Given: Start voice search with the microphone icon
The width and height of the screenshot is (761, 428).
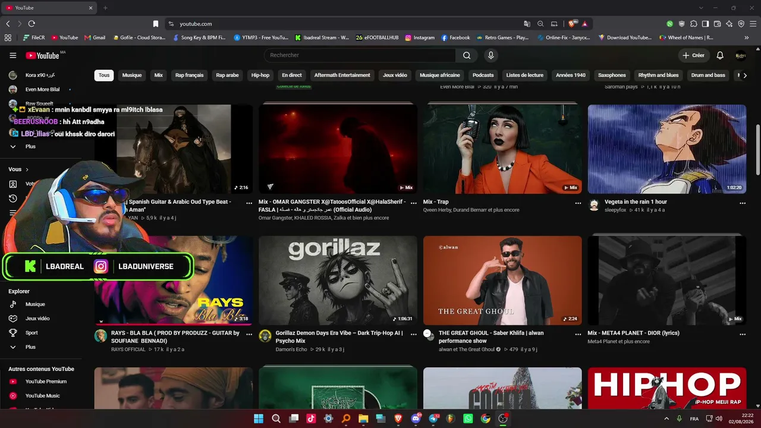Looking at the screenshot, I should coord(490,55).
